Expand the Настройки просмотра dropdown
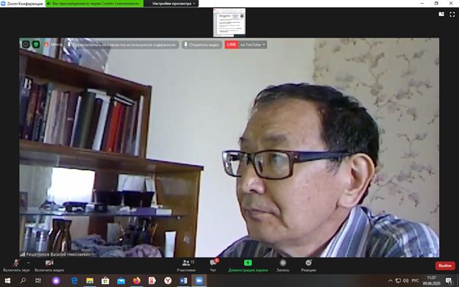 pos(174,4)
